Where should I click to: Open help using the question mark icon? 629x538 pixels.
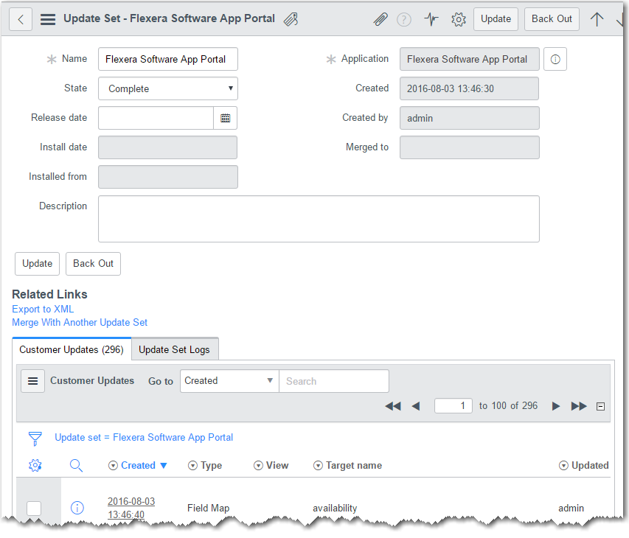pyautogui.click(x=404, y=19)
